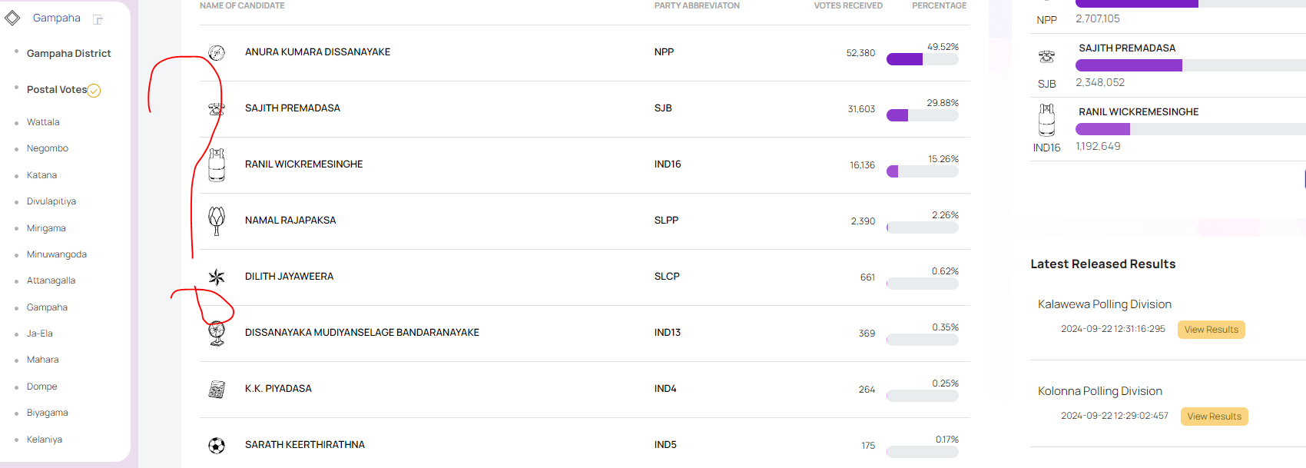View Results for Kalawewa Polling Division

(x=1211, y=330)
